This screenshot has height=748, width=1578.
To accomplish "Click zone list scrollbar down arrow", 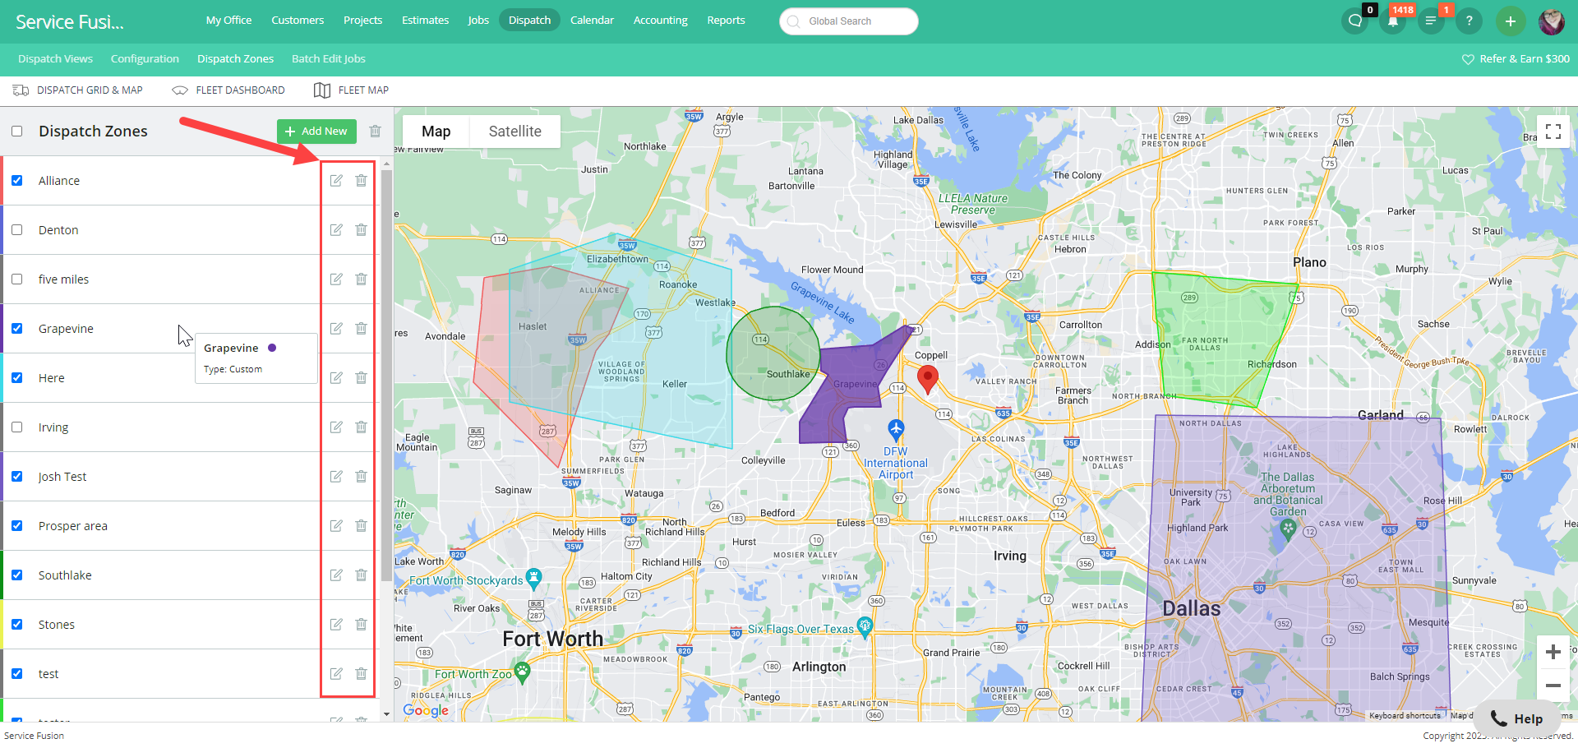I will click(386, 714).
